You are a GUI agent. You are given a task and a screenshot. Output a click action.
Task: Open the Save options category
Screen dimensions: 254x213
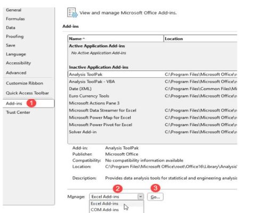11,45
